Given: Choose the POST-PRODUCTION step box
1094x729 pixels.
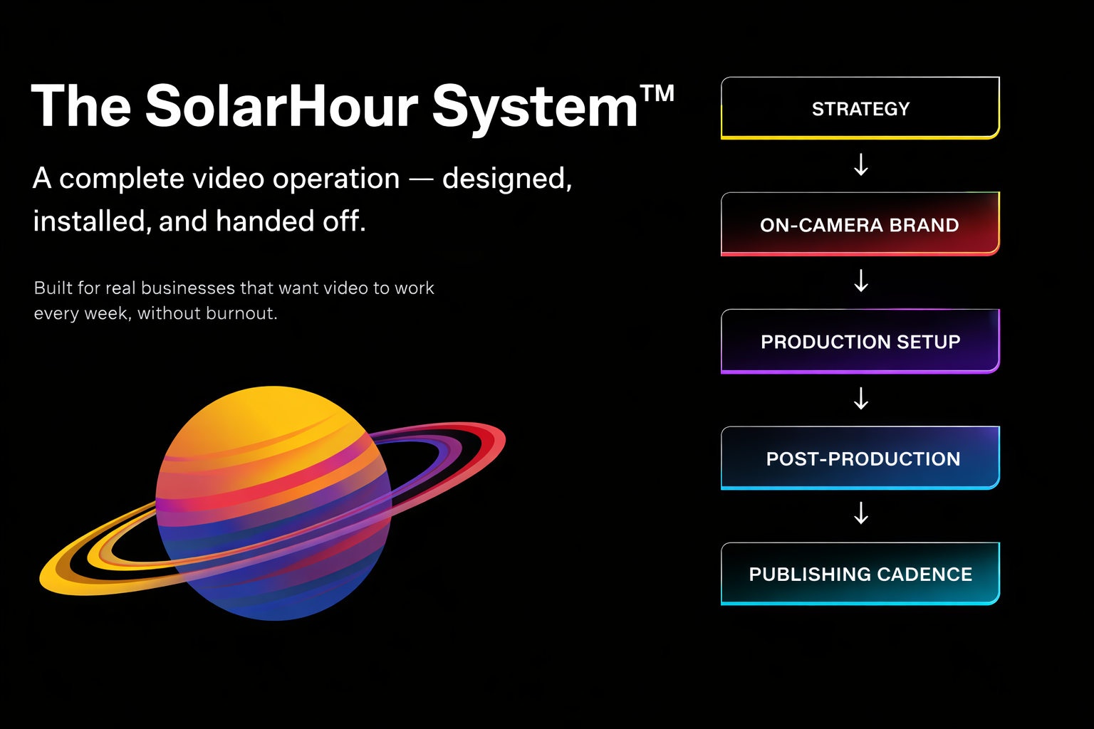Looking at the screenshot, I should pyautogui.click(x=860, y=458).
